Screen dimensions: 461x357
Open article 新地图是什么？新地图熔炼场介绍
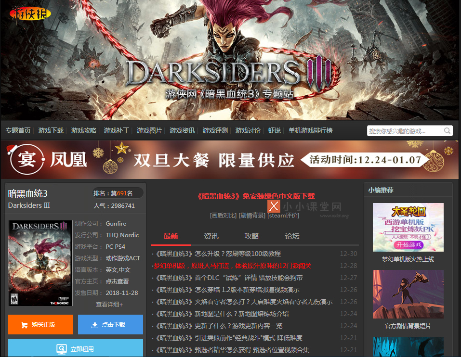click(222, 314)
